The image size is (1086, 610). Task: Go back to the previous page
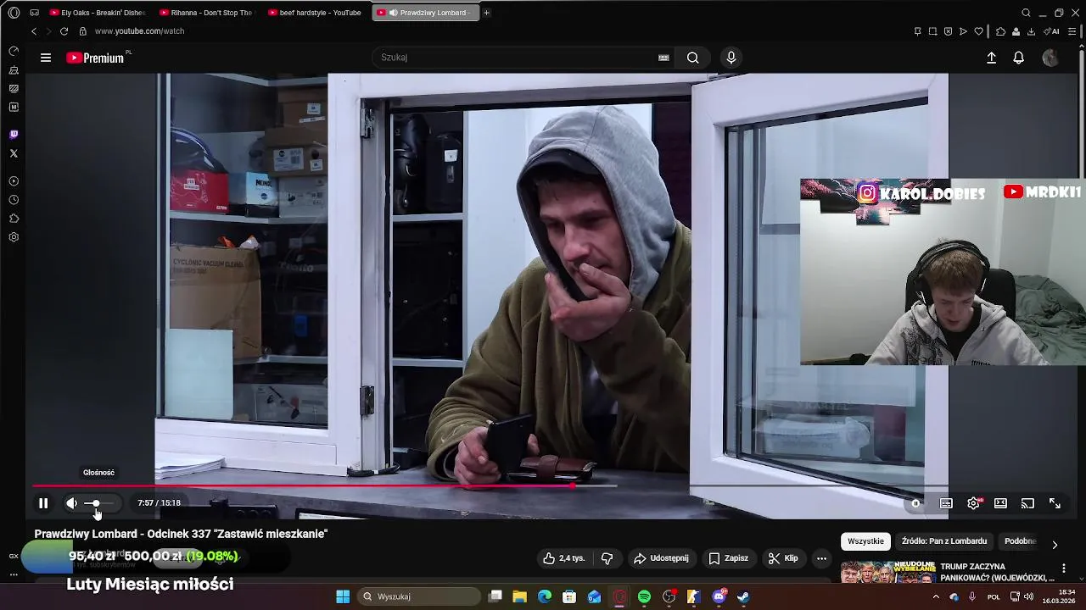point(34,31)
